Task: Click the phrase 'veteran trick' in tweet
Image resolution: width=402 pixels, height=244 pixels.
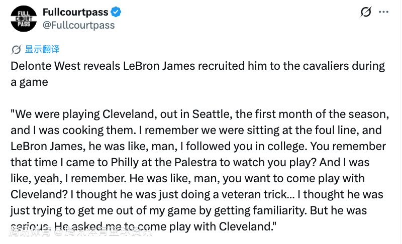Action: (x=254, y=195)
